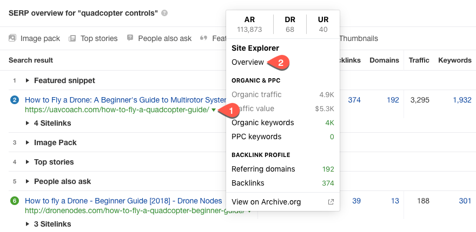Screen dimensions: 476x232
Task: Click the blue position 2 badge
Action: tap(15, 100)
